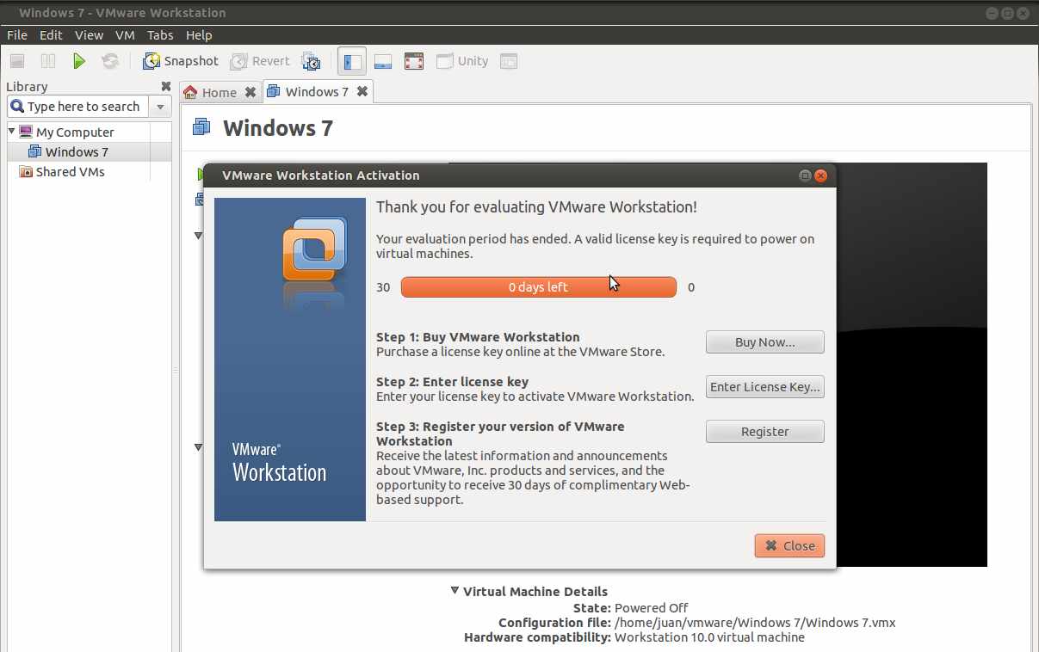Viewport: 1039px width, 652px height.
Task: Click the grayed restart guest icon
Action: click(x=110, y=61)
